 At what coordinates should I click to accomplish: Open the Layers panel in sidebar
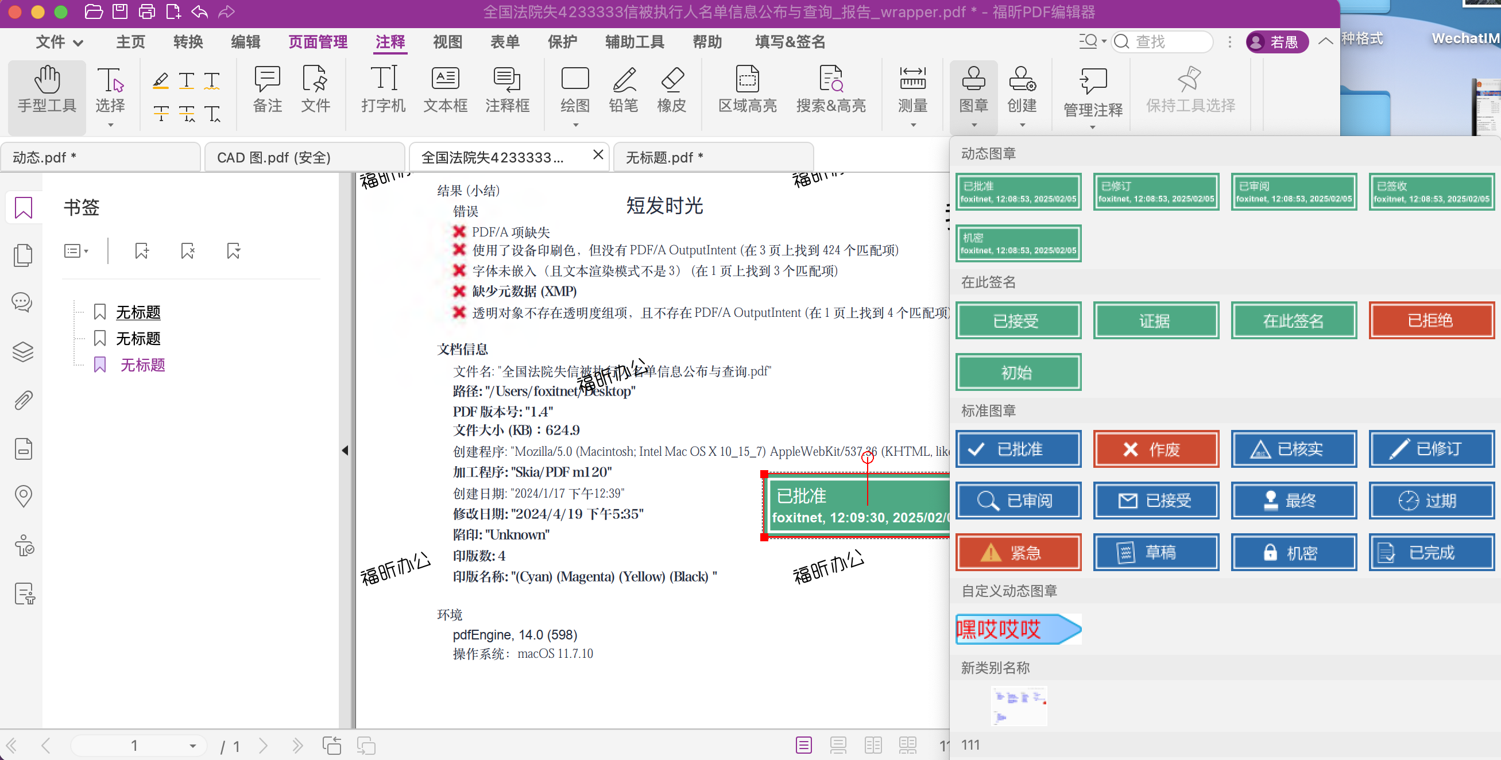24,352
